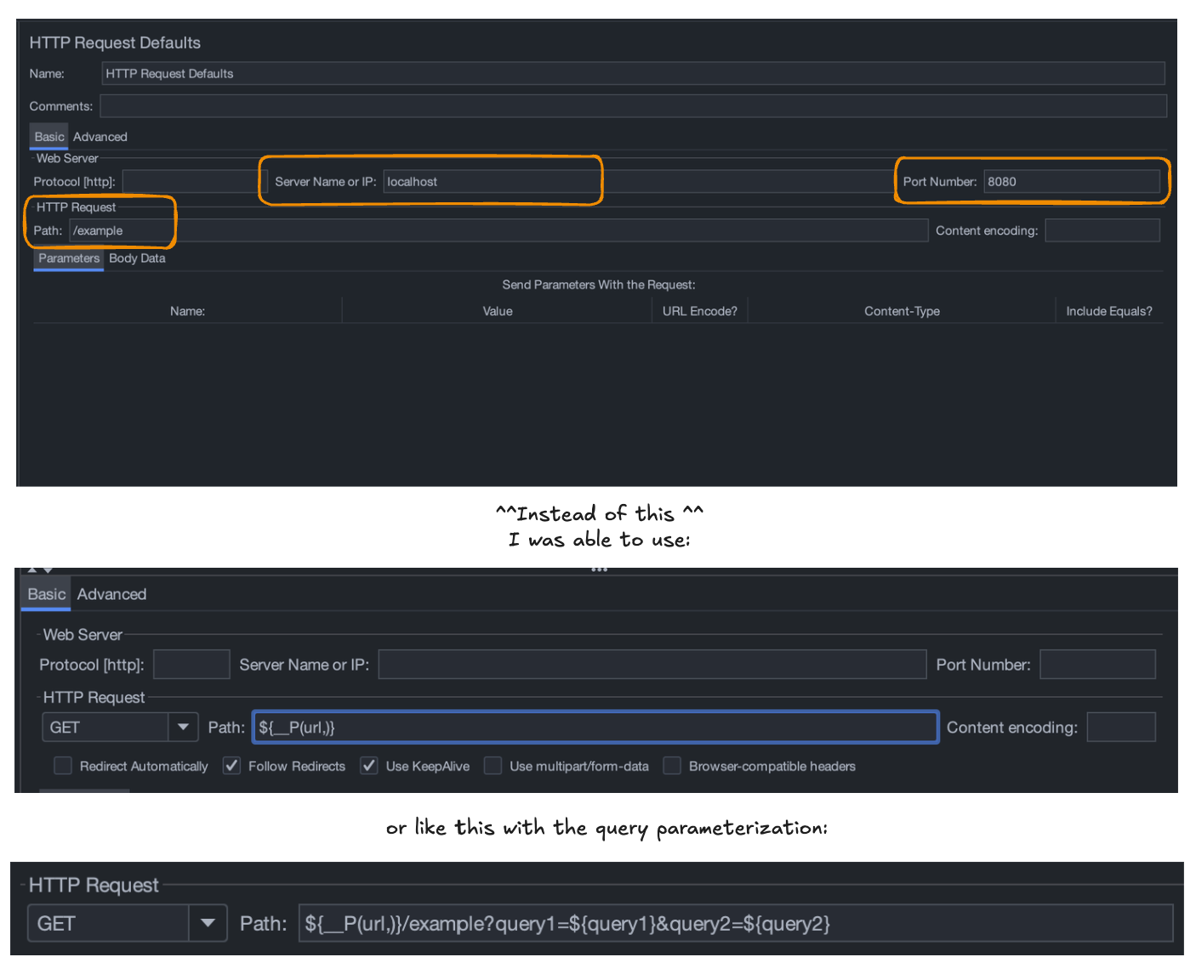The image size is (1196, 974).
Task: Switch to the Advanced tab
Action: (100, 136)
